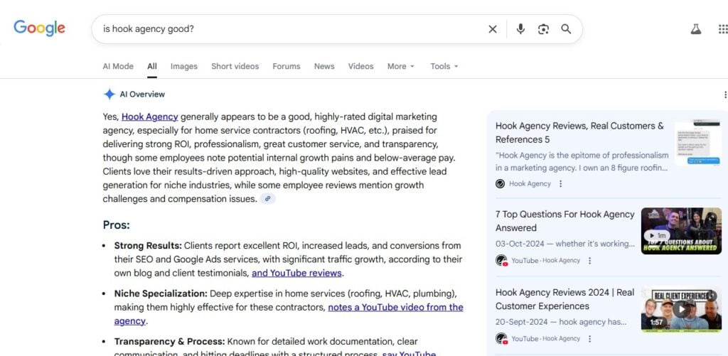Click Hook Agency favicon under Reviews card
This screenshot has width=728, height=356.
click(500, 184)
